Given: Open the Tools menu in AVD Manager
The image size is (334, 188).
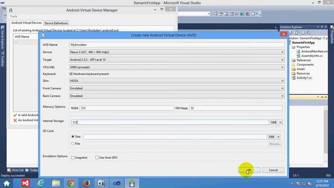Looking at the screenshot, I should point(14,16).
